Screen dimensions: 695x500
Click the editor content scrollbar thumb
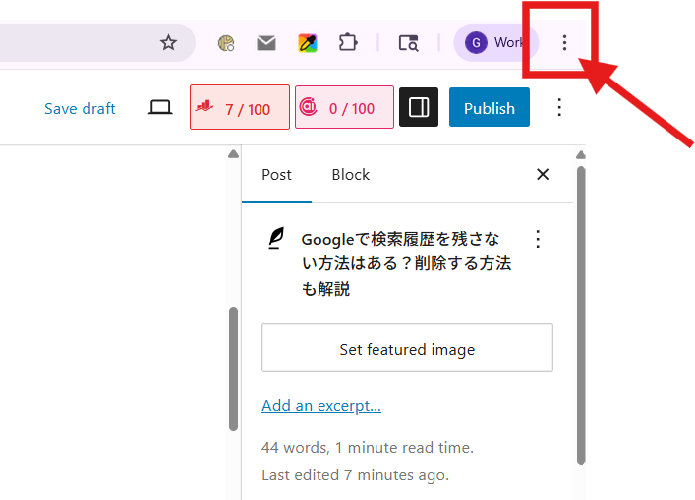(x=234, y=369)
